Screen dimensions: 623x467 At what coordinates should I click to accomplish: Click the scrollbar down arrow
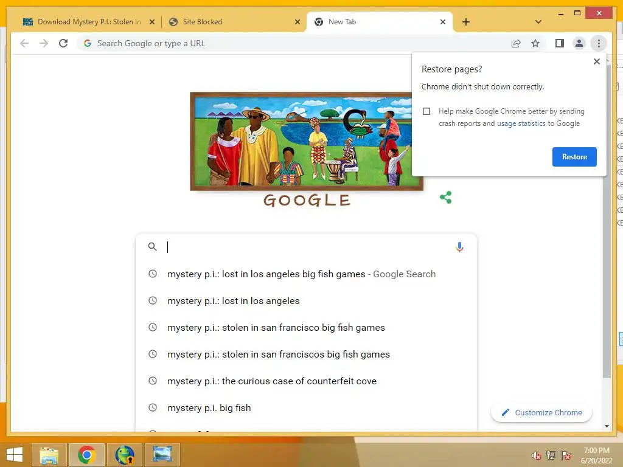point(607,426)
